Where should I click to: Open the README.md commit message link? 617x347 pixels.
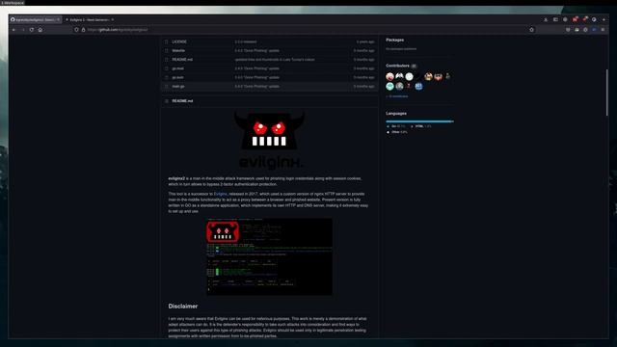(x=275, y=60)
